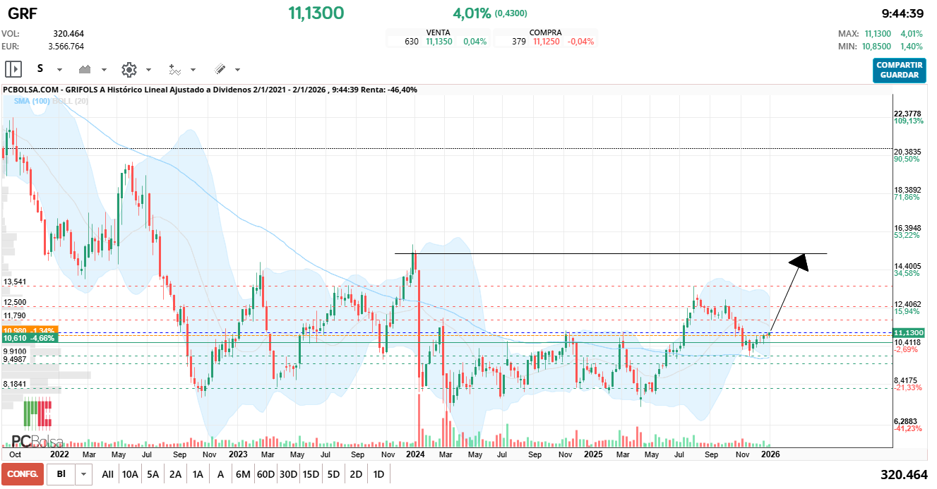
Task: Click the add indicator icon
Action: coord(175,69)
